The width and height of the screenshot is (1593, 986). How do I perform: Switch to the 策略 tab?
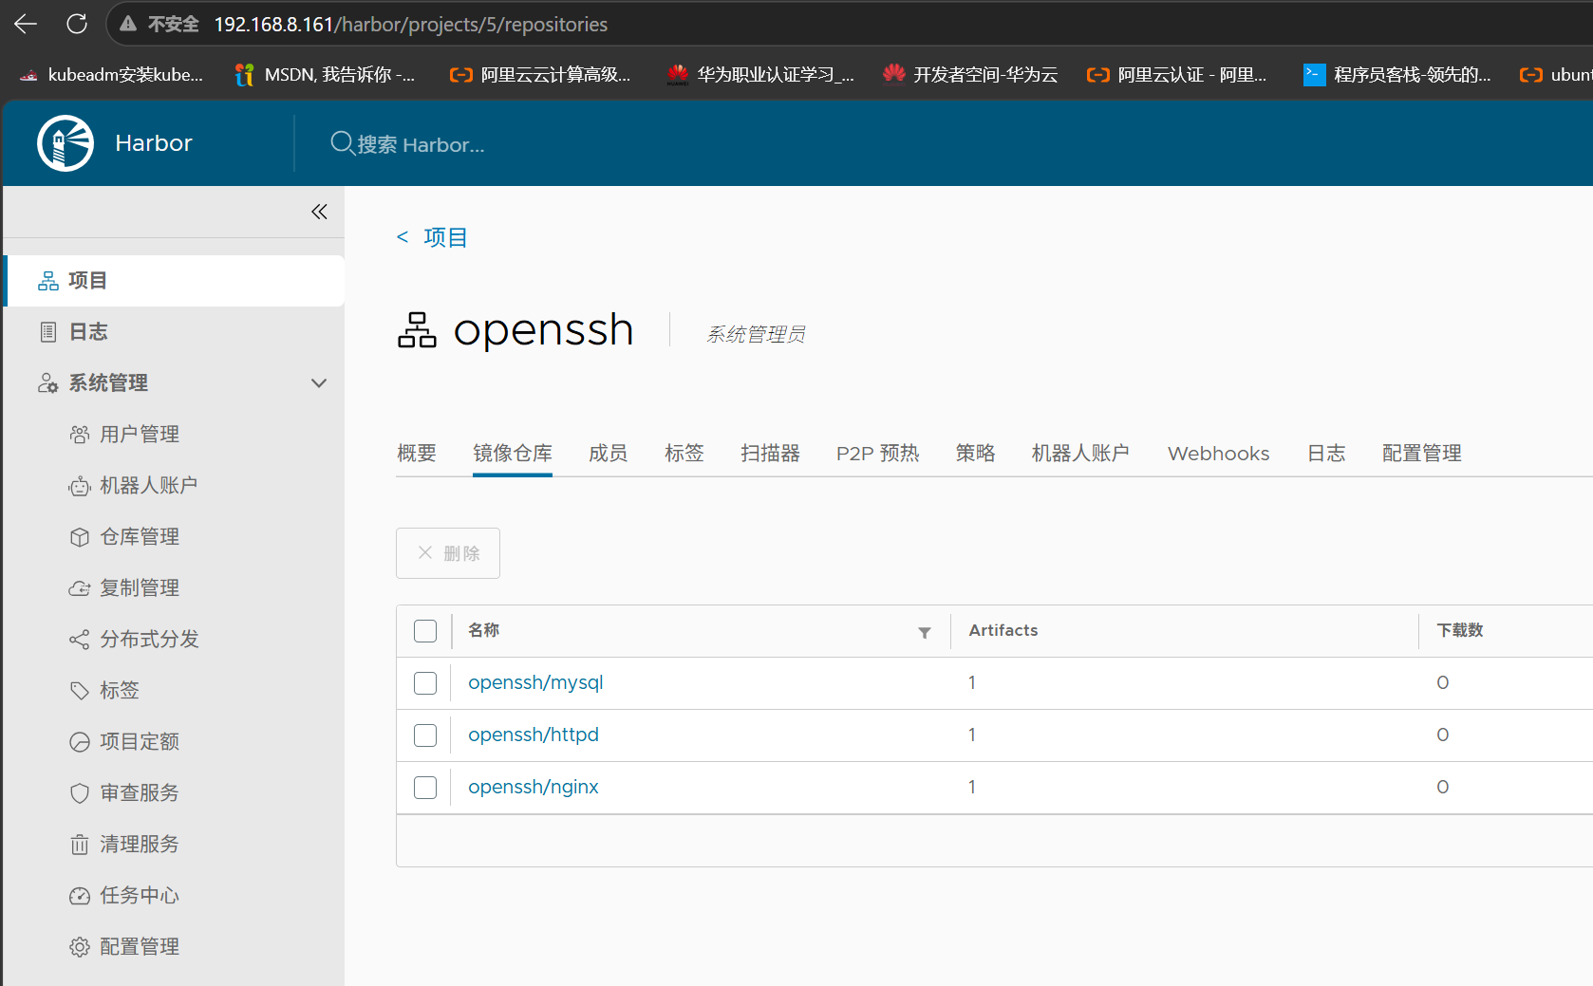pos(976,454)
